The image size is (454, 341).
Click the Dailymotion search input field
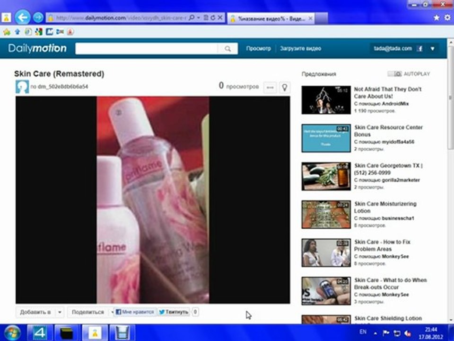pos(146,48)
